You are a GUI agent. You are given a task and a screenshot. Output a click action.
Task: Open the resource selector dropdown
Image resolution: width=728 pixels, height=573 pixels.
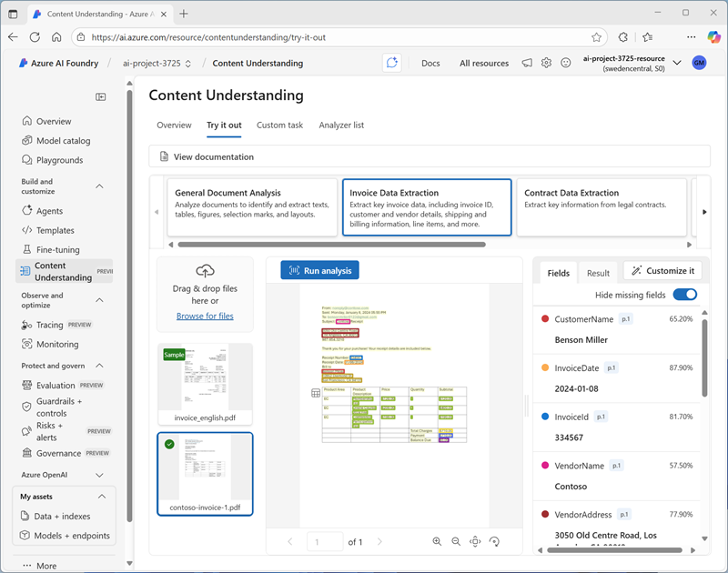pyautogui.click(x=676, y=63)
